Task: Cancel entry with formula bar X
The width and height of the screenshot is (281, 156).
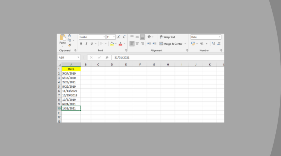Action: (x=91, y=57)
